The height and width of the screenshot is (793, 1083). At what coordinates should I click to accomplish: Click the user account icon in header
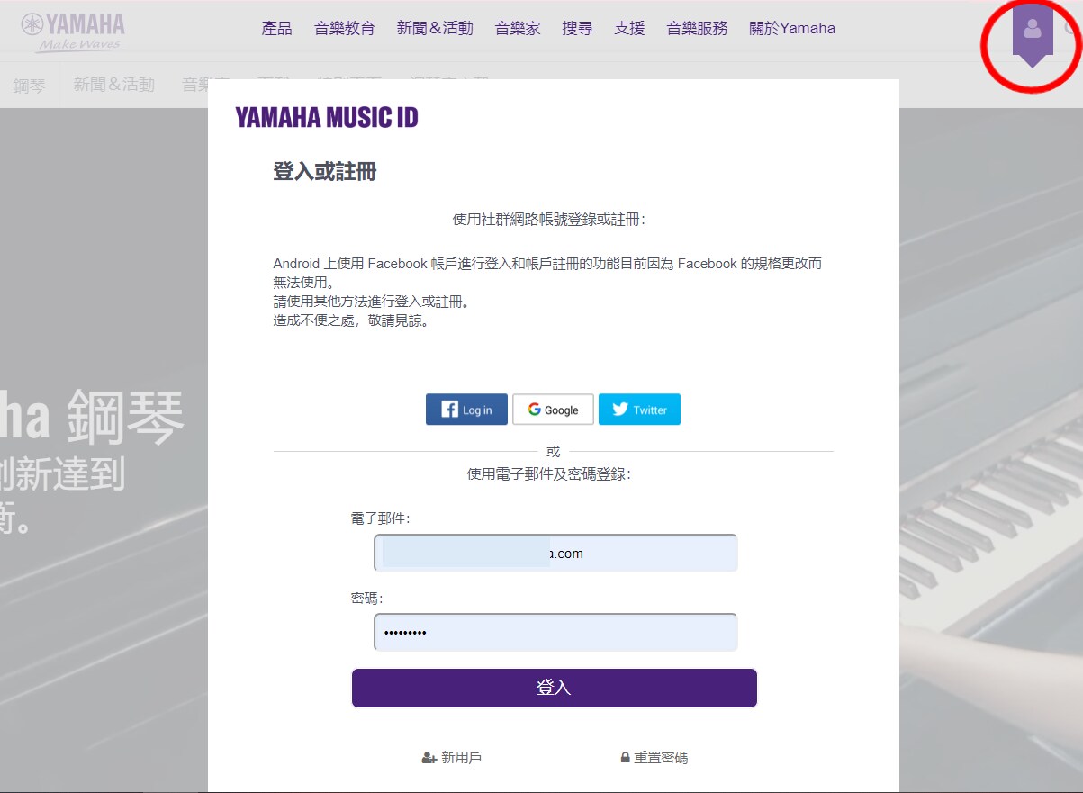tap(1032, 31)
